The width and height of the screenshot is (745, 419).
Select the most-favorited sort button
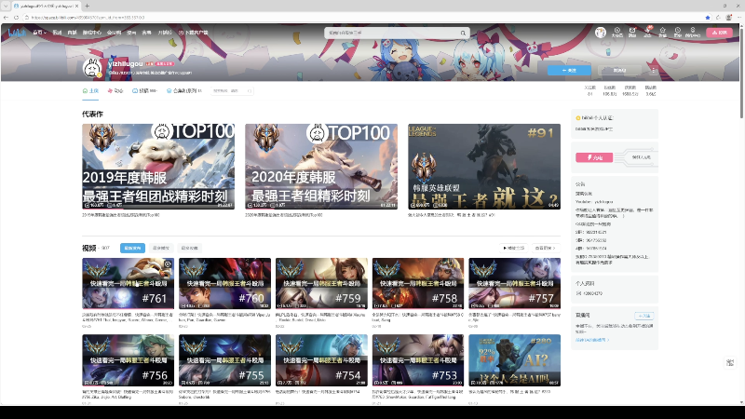tap(190, 248)
